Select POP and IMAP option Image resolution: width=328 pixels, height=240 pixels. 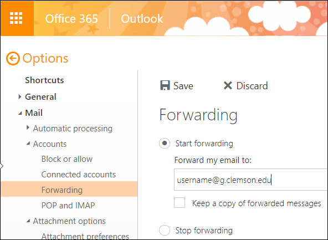68,206
